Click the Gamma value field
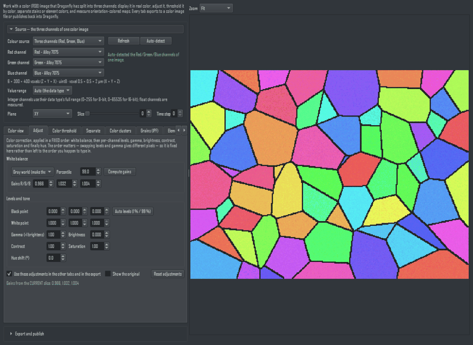Screen dimensions: 473x345 [x=53, y=234]
